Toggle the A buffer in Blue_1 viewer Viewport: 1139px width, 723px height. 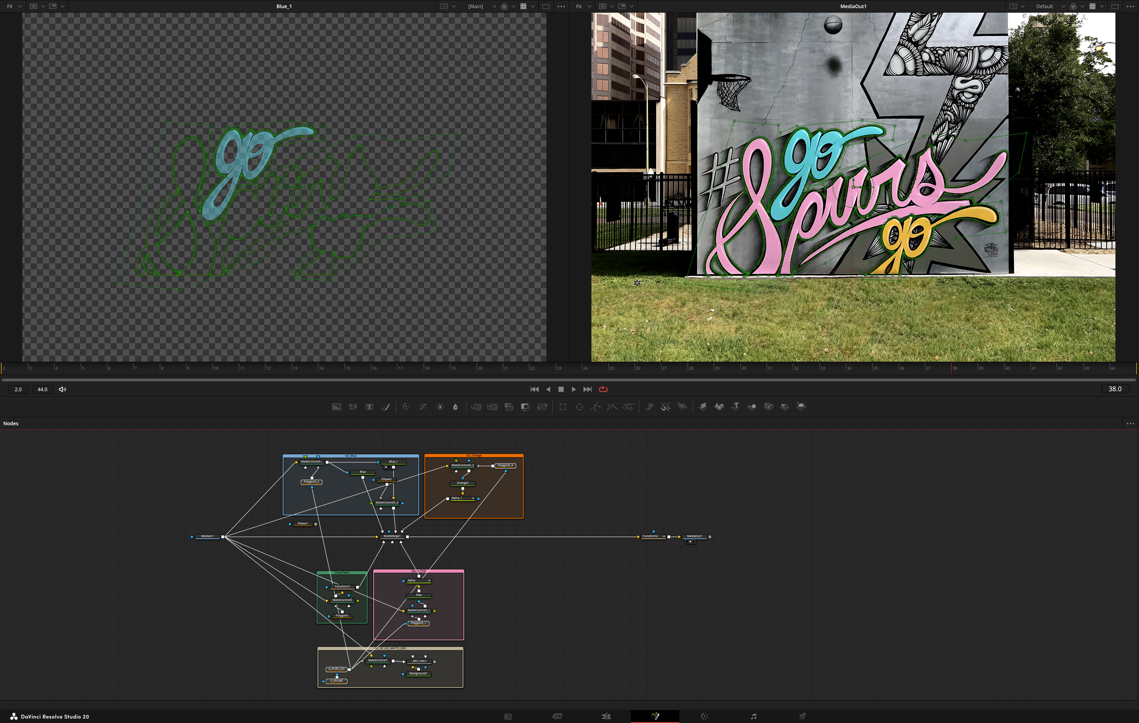pos(34,6)
